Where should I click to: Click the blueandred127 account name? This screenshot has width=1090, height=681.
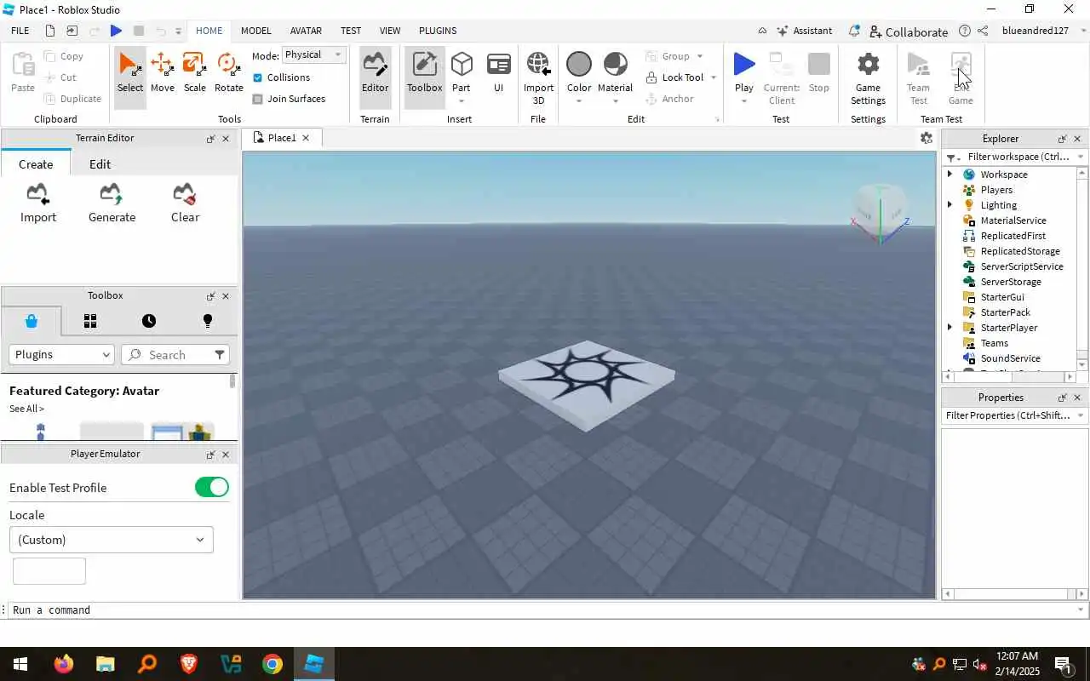click(x=1035, y=31)
